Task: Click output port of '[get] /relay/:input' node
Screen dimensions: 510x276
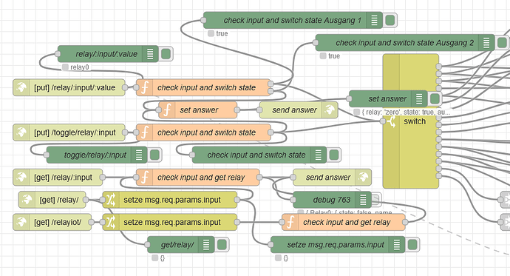Action: point(103,178)
